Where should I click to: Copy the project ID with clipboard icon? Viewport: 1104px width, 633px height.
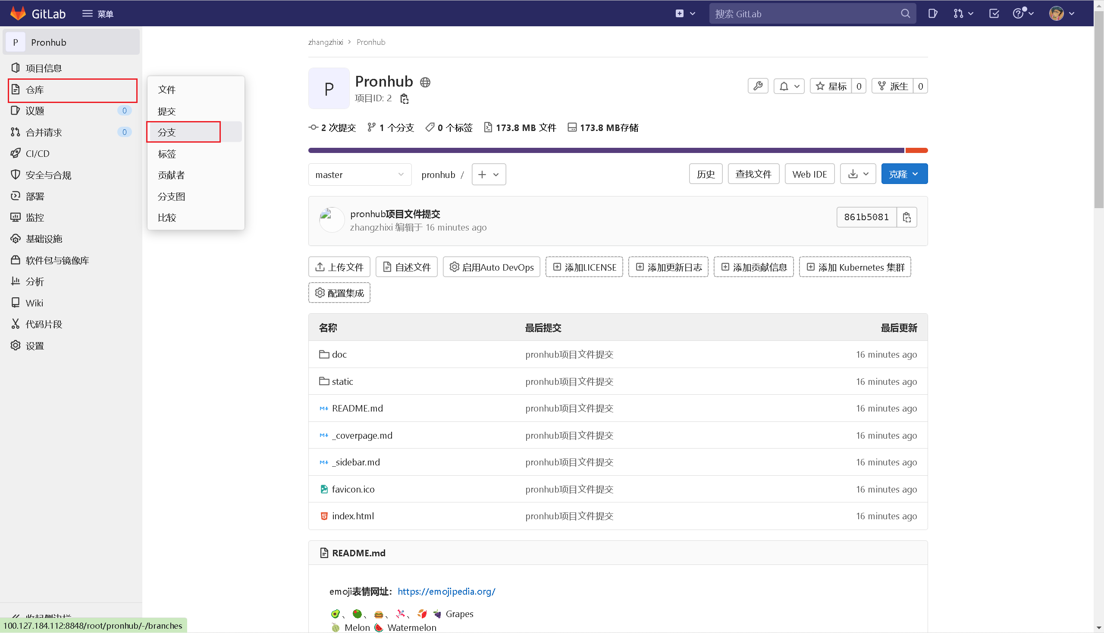pyautogui.click(x=404, y=99)
